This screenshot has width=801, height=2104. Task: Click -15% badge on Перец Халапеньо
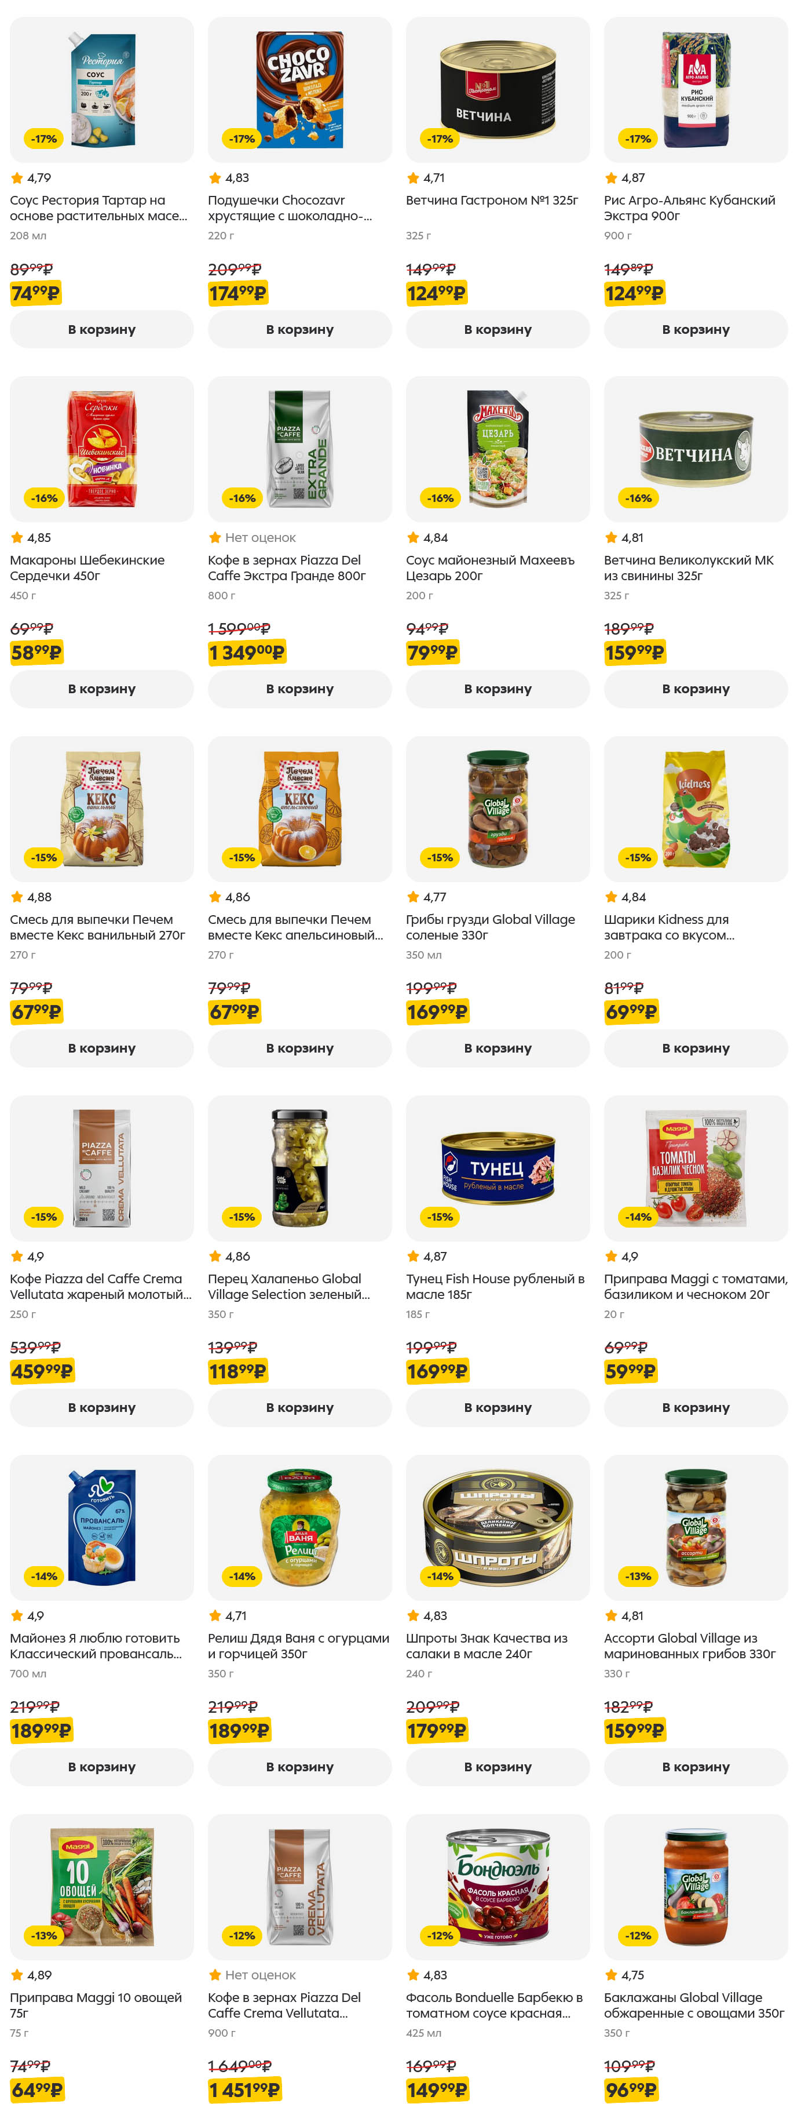(242, 1217)
